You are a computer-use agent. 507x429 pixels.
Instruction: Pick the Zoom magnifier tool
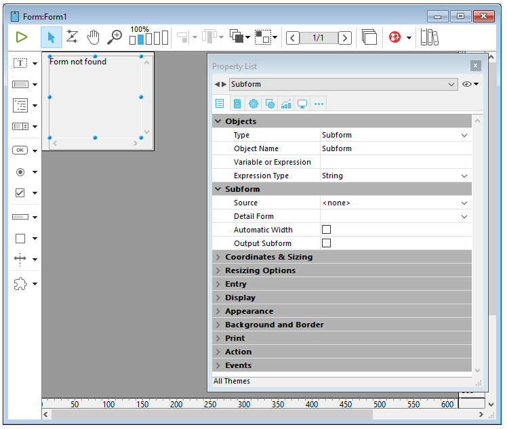coord(115,37)
